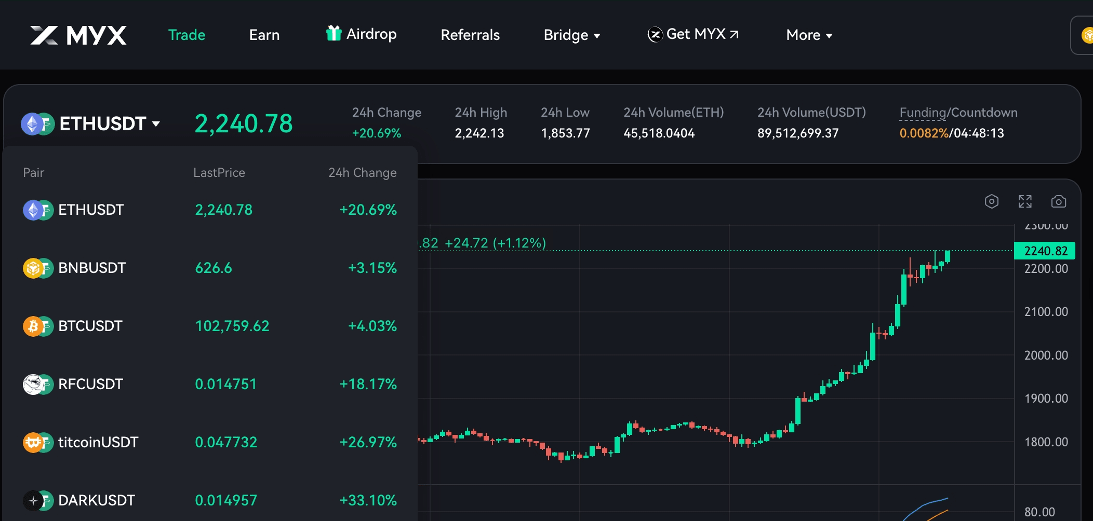The width and height of the screenshot is (1093, 521).
Task: Click the 24h Low value 1,853.77
Action: click(x=565, y=133)
